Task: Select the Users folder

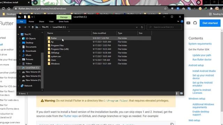Action: (53, 60)
